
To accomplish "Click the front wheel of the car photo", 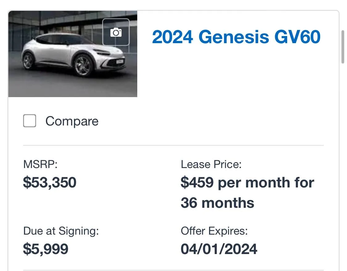I will point(83,65).
